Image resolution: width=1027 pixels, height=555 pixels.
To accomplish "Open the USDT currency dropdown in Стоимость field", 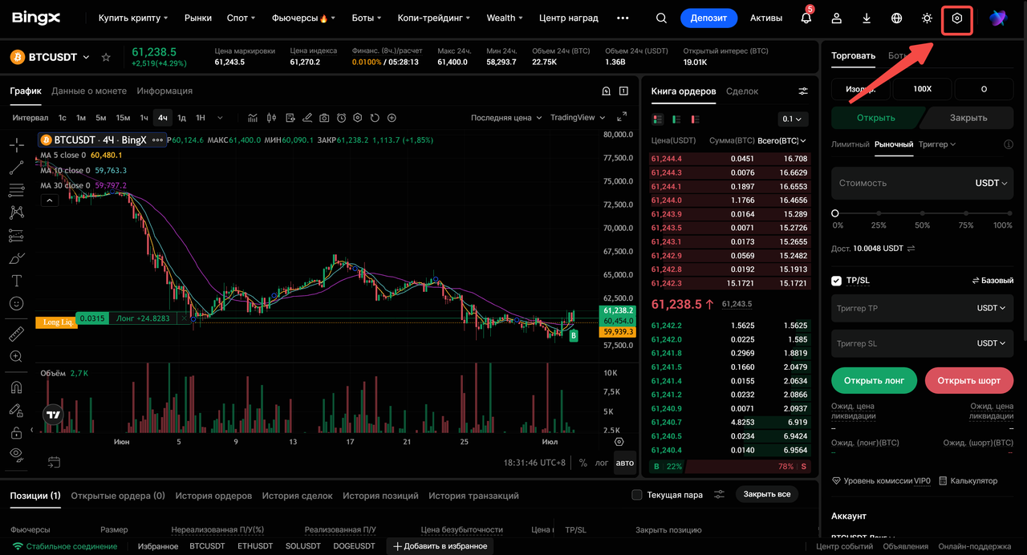I will coord(991,183).
